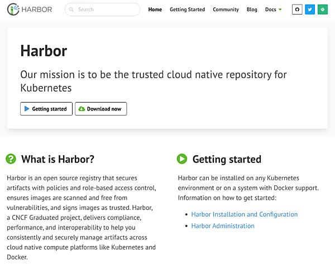The width and height of the screenshot is (335, 264).
Task: Open the Community nav item
Action: click(x=226, y=9)
